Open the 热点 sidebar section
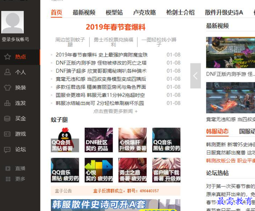The width and height of the screenshot is (255, 211). 20,57
